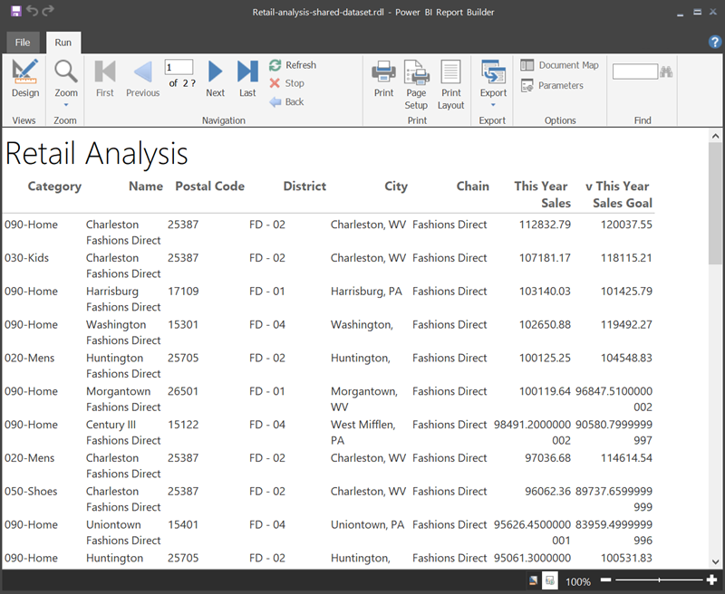Click the Print icon
This screenshot has height=594, width=725.
pos(383,78)
